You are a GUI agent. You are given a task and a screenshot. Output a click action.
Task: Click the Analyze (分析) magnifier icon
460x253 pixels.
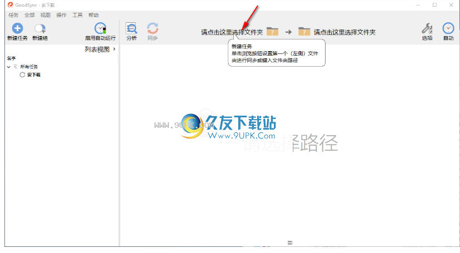tap(132, 28)
